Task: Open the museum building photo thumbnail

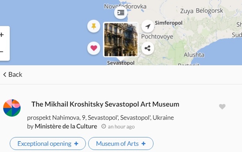Action: coord(121,39)
